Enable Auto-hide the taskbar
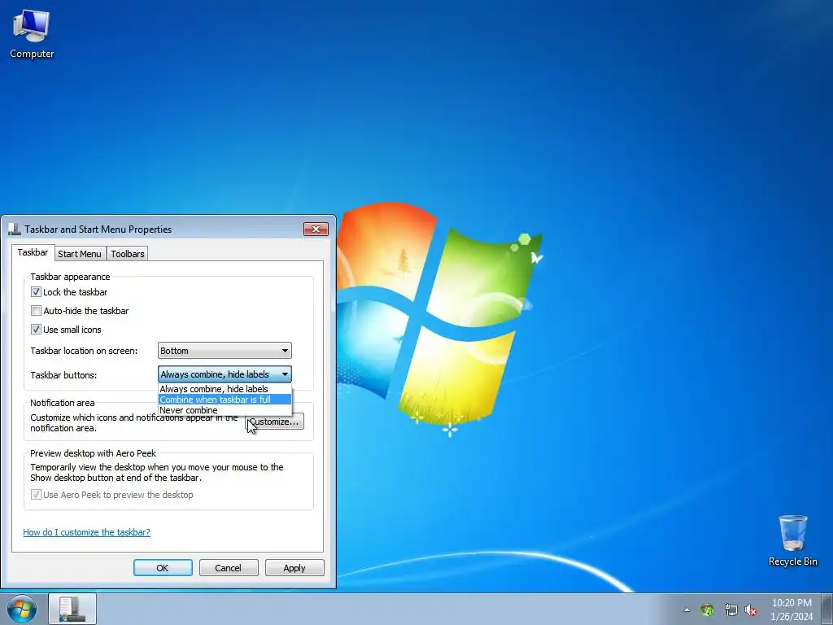833x625 pixels. 36,310
